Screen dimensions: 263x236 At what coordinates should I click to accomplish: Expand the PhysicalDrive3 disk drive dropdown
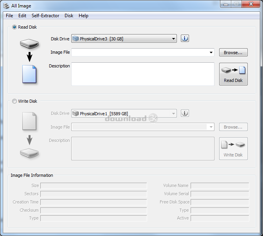(173, 39)
